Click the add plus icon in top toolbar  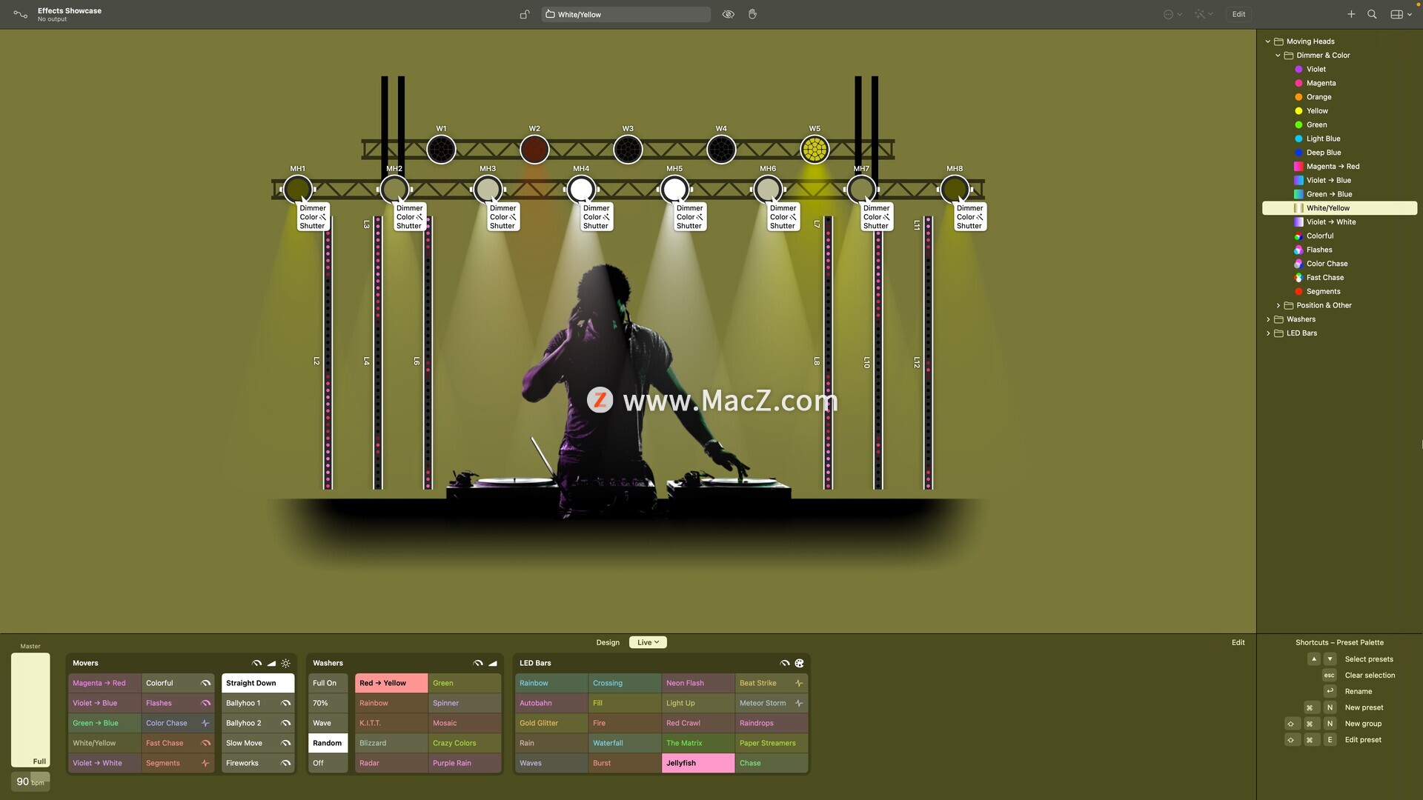[x=1351, y=14]
